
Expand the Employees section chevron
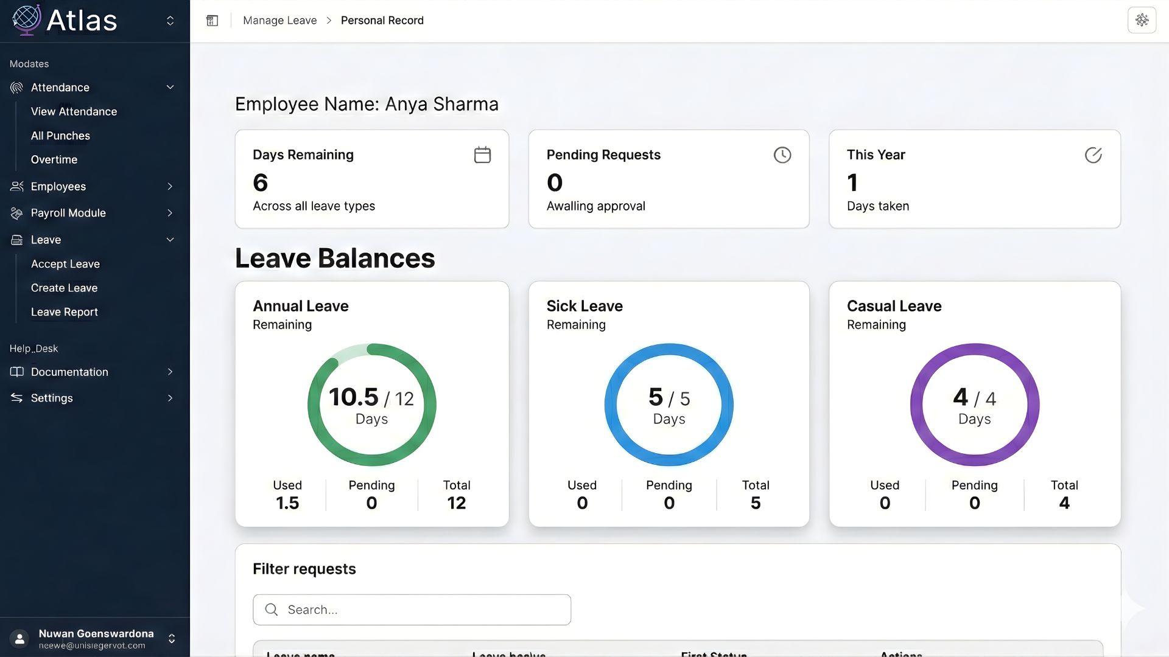pyautogui.click(x=170, y=186)
